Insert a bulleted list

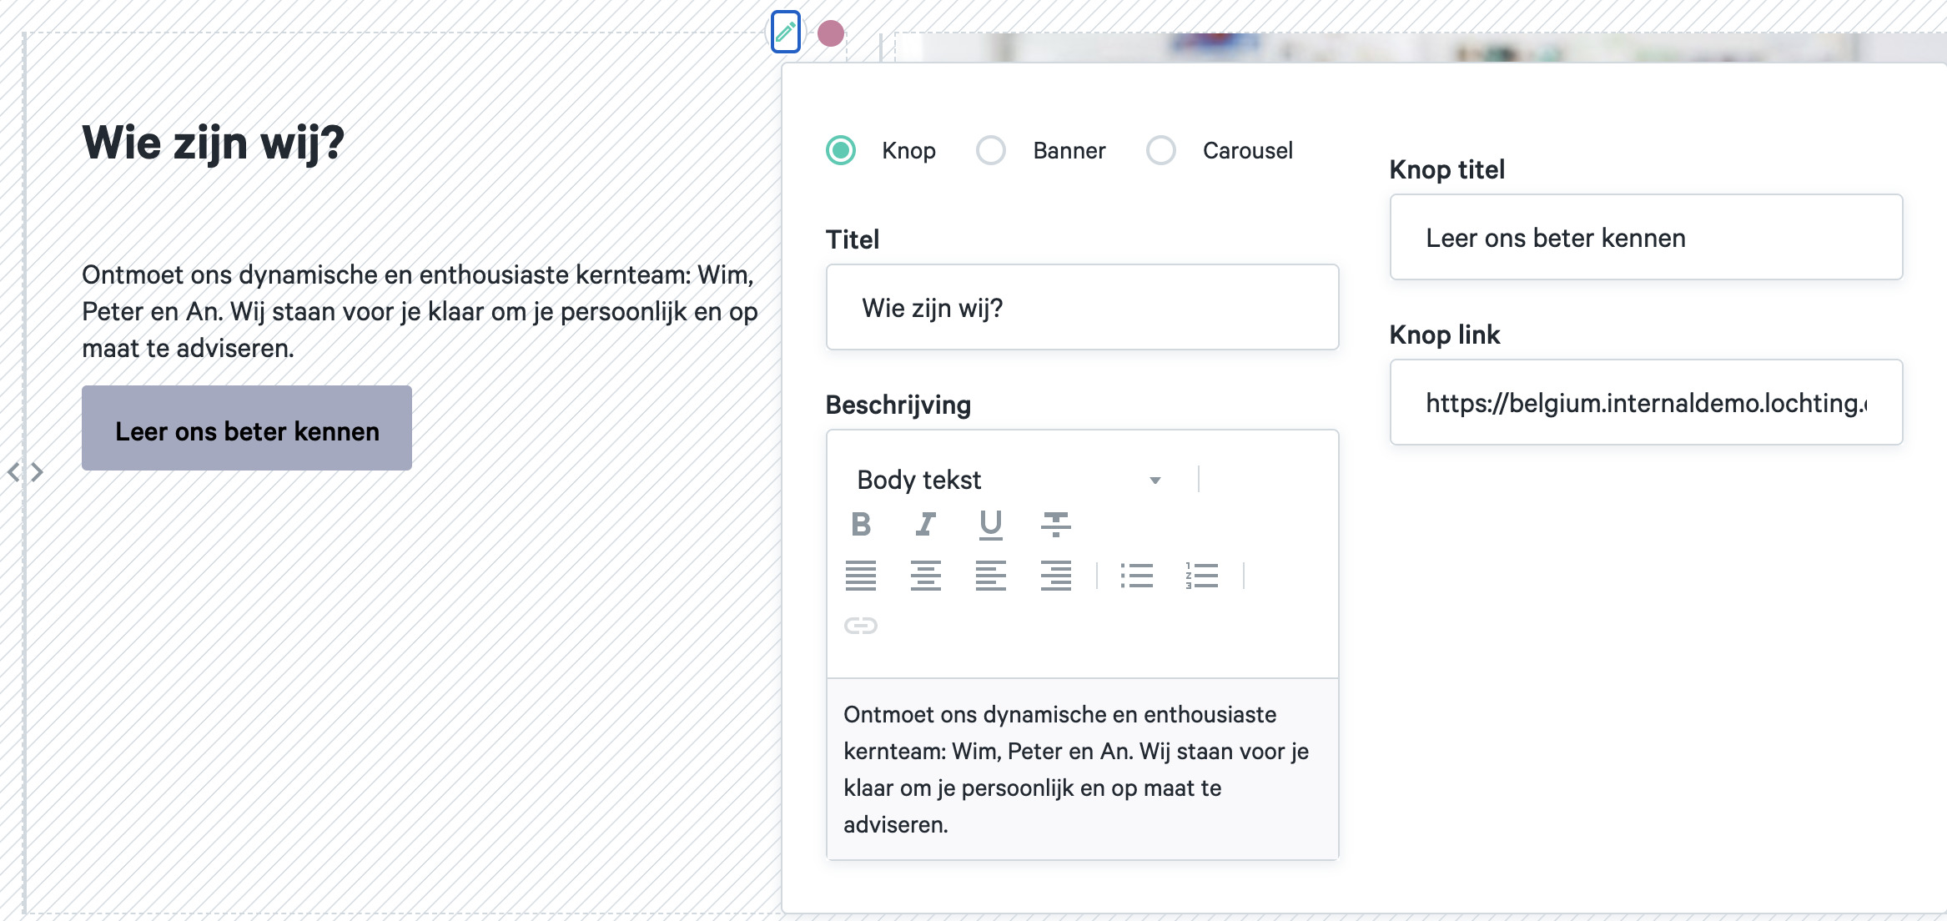[1137, 576]
